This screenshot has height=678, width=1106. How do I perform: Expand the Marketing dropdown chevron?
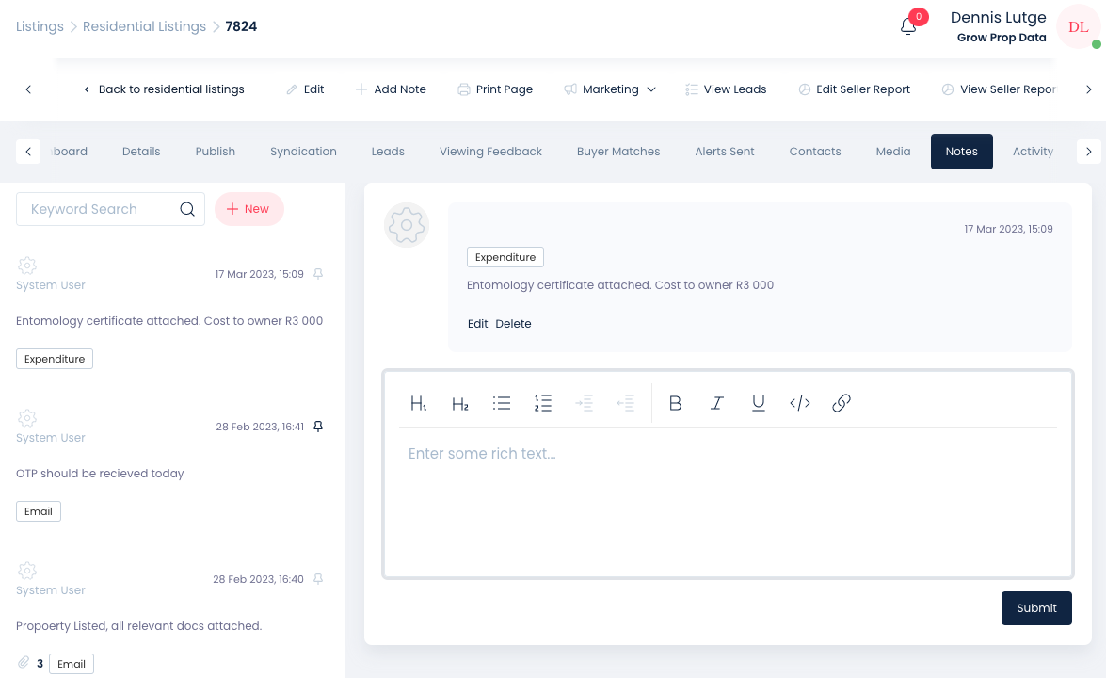tap(651, 89)
